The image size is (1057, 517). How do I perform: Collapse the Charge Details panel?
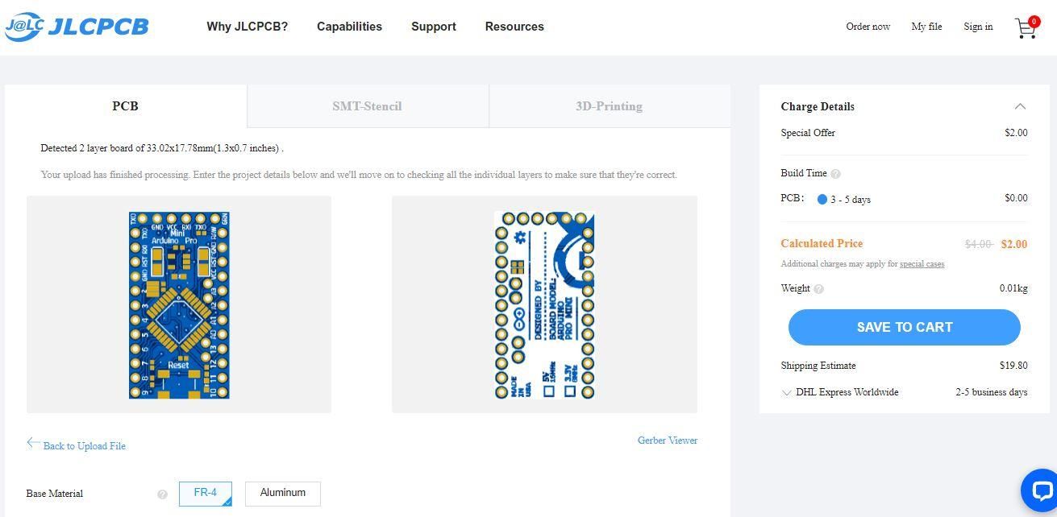pyautogui.click(x=1020, y=106)
